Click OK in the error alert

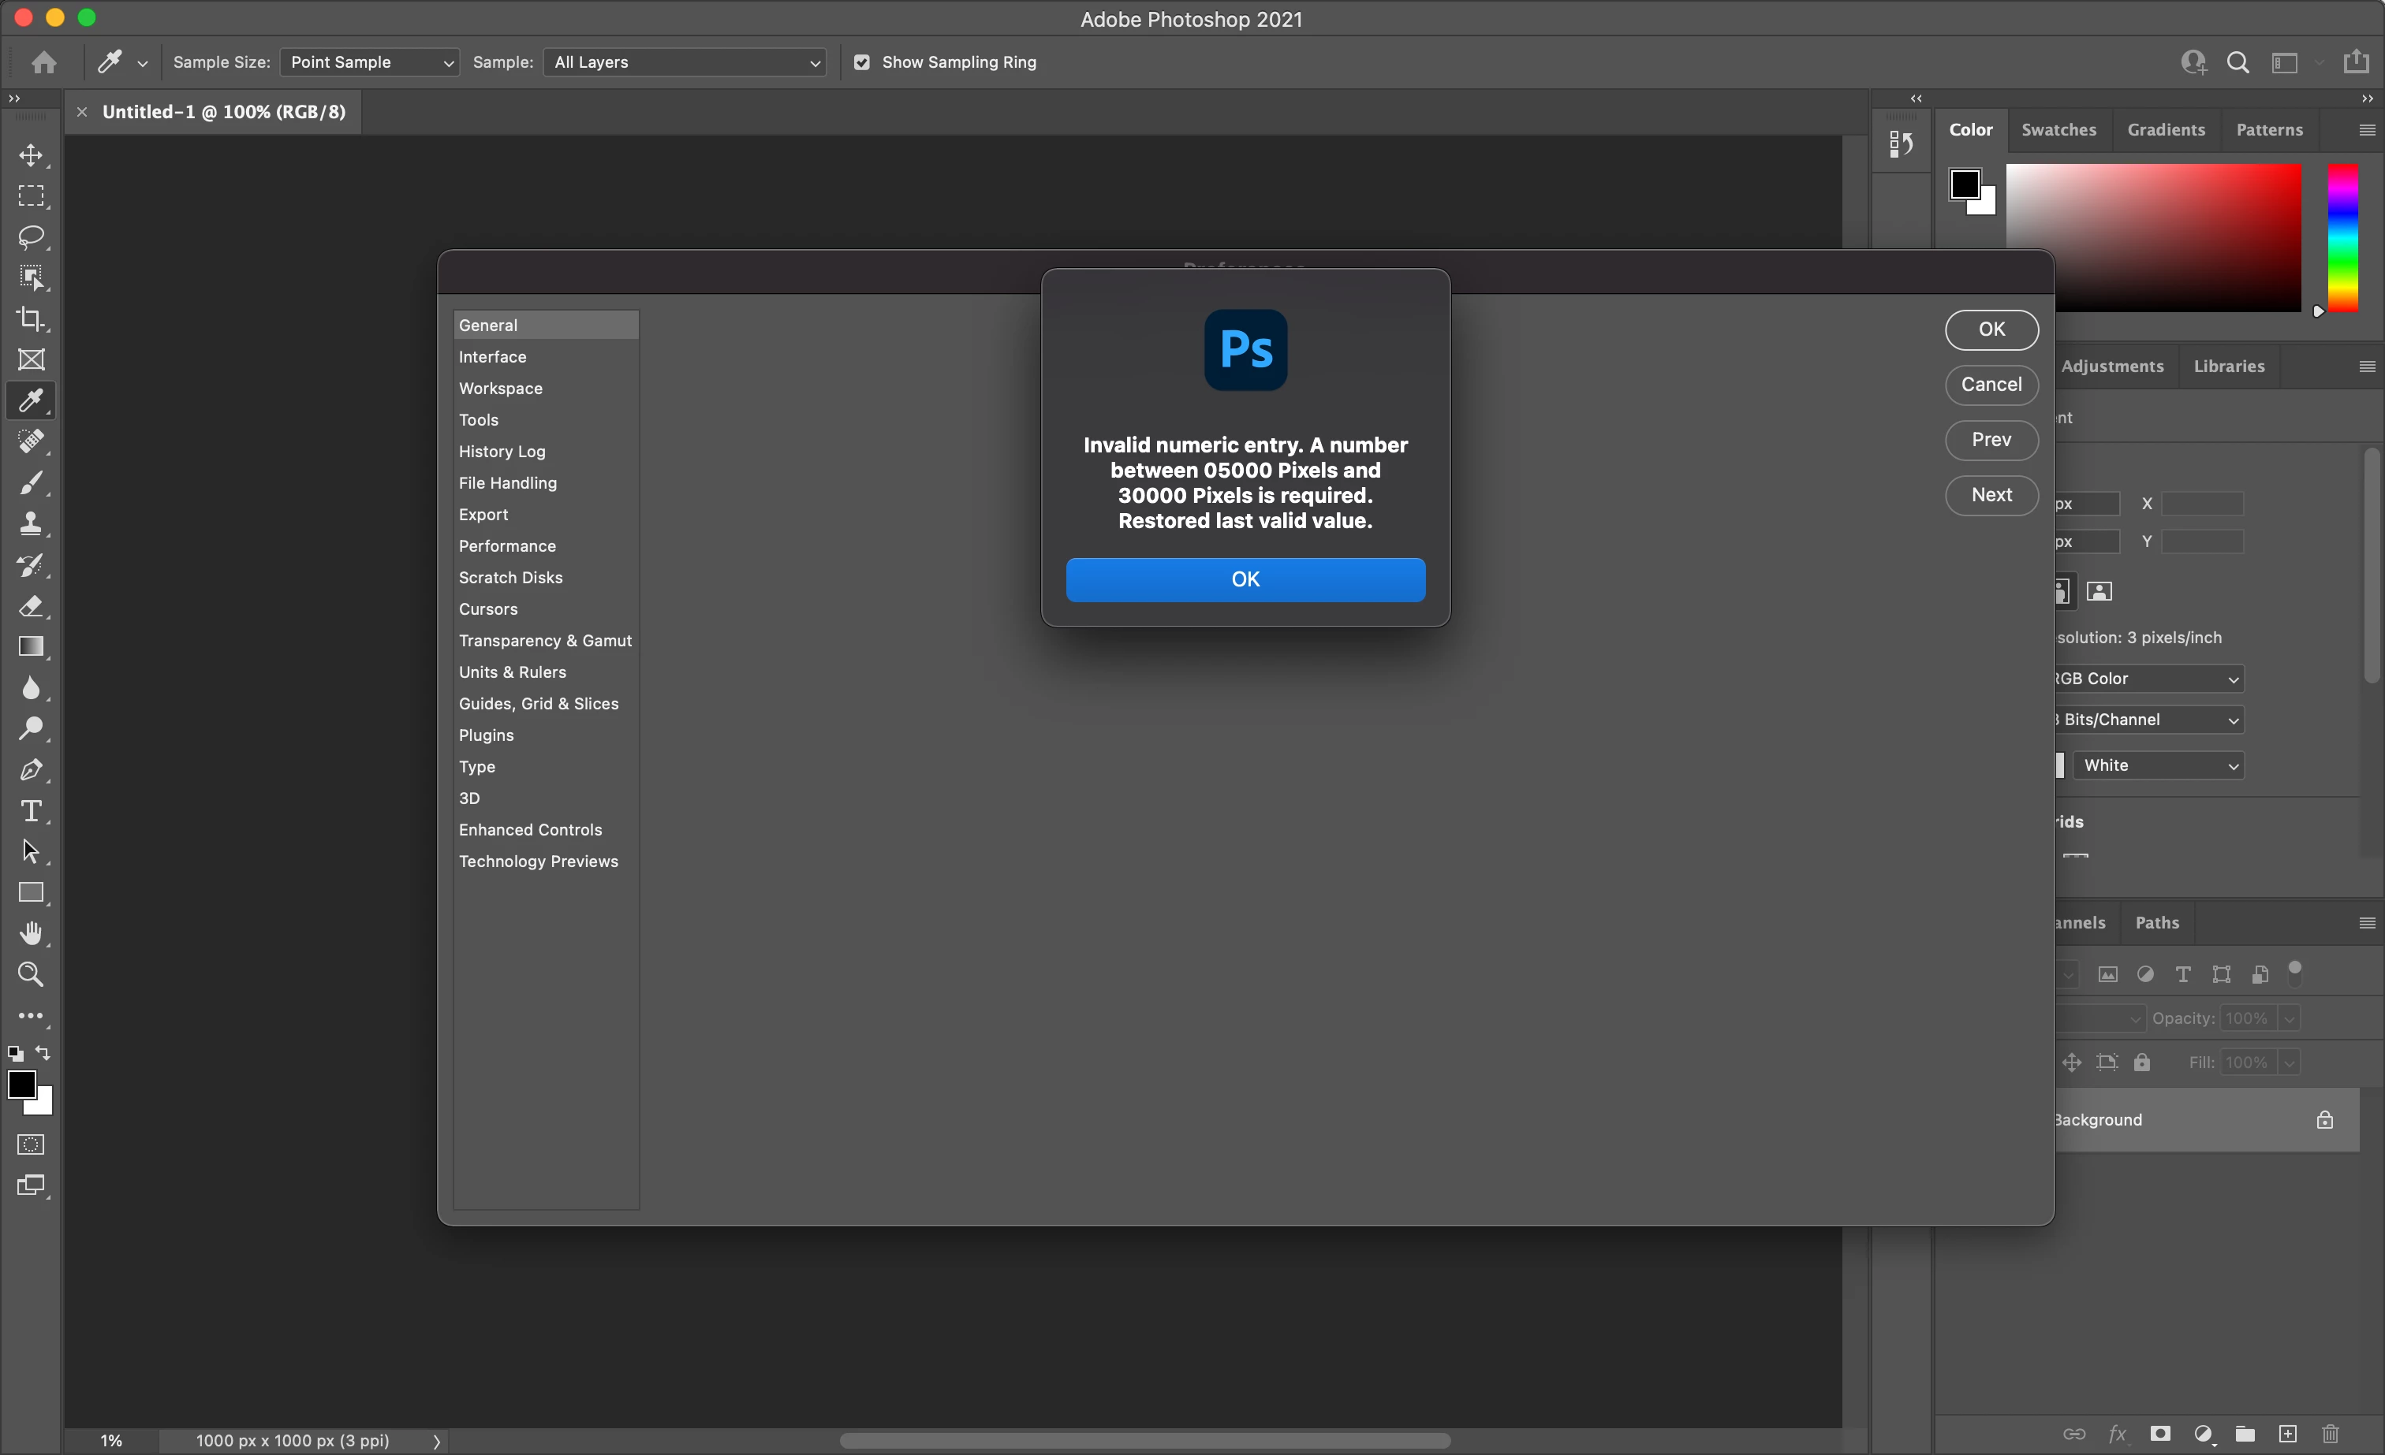pyautogui.click(x=1245, y=579)
